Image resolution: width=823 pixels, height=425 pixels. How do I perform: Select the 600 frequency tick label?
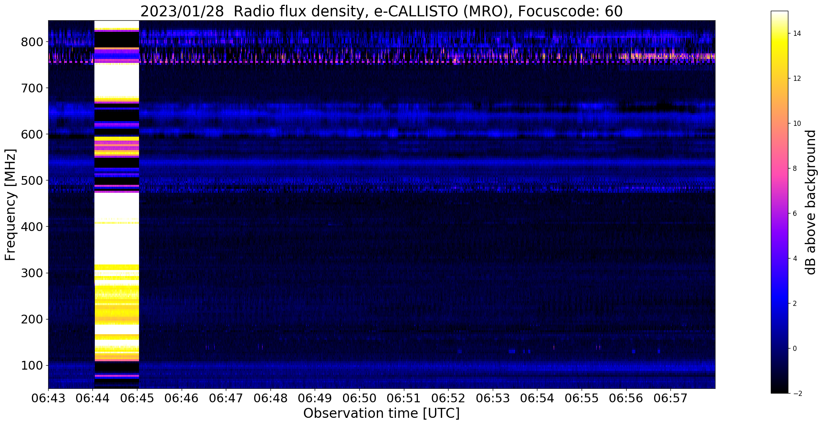(x=33, y=134)
